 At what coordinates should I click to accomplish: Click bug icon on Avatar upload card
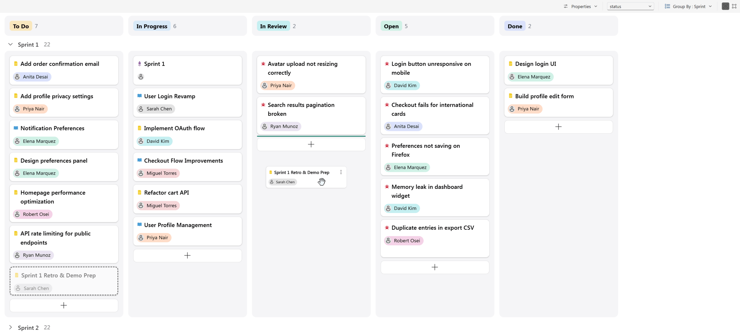coord(263,64)
